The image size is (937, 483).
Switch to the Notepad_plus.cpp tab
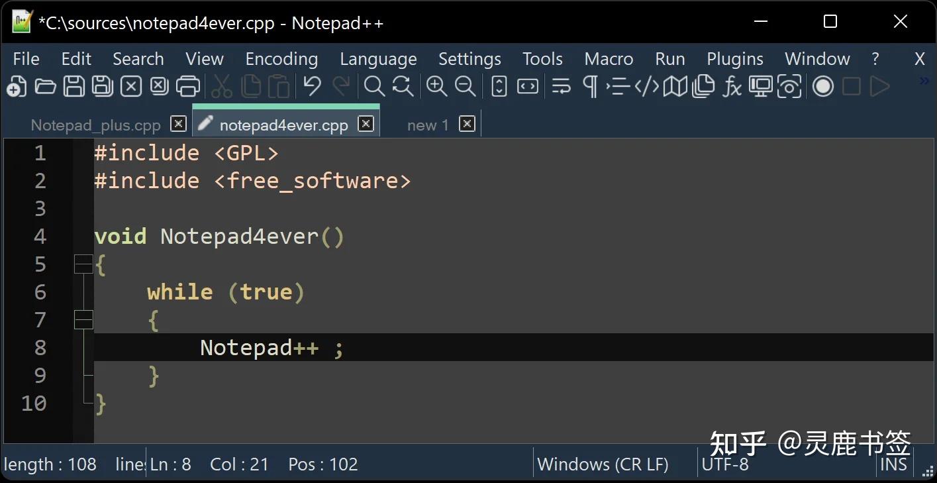tap(95, 125)
